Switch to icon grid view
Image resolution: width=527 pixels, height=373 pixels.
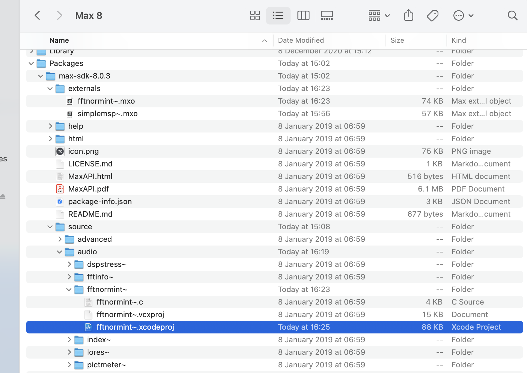tap(255, 15)
